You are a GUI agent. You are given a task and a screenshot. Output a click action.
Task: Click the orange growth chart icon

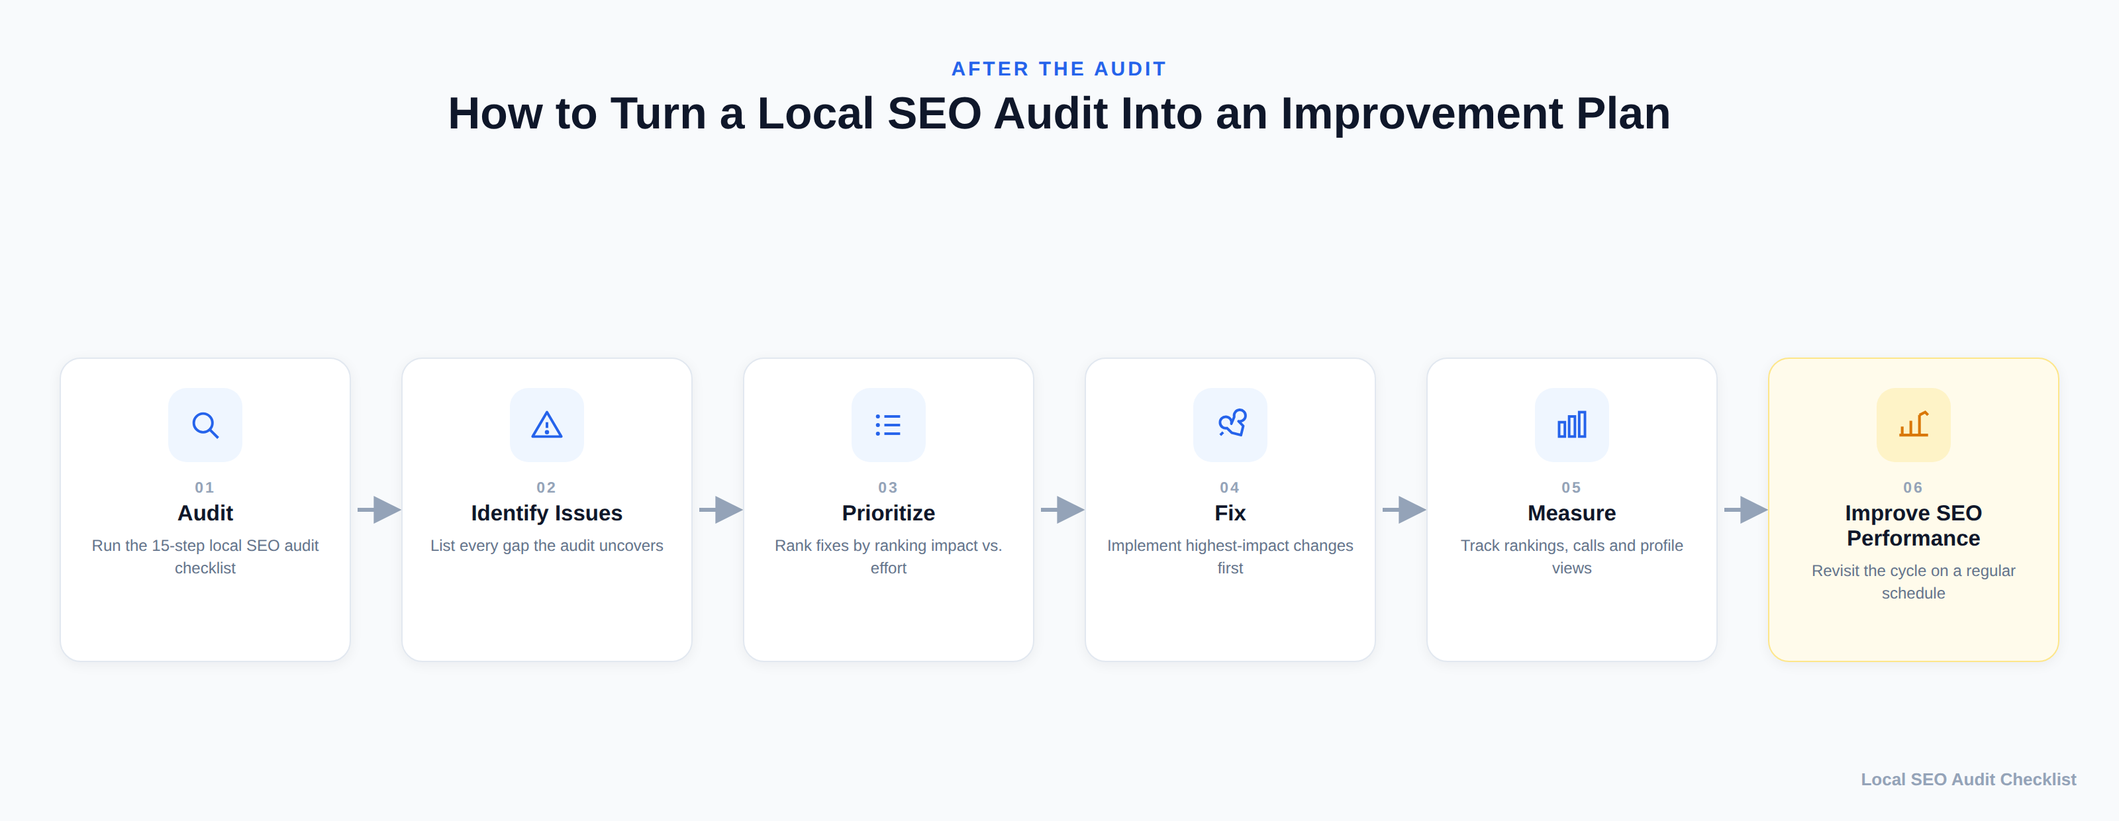click(x=1913, y=424)
